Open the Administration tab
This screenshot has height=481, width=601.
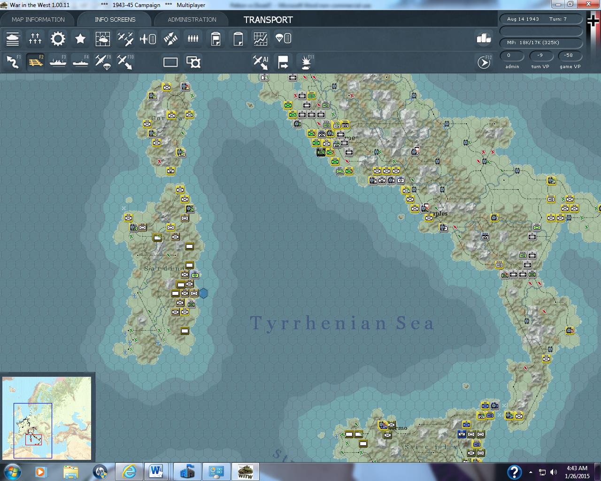(192, 19)
